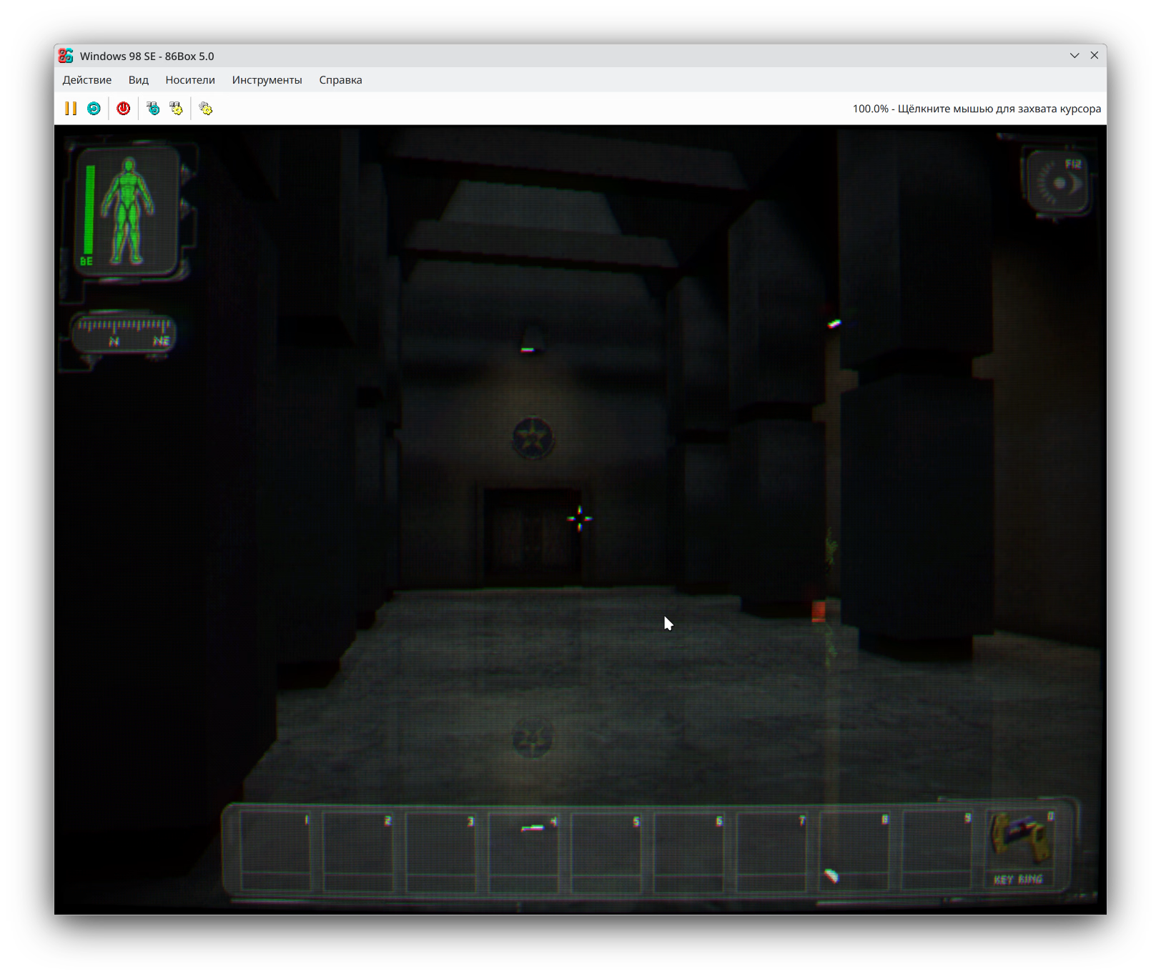1161x979 pixels.
Task: Toggle the light augmentation eye icon
Action: (1059, 183)
